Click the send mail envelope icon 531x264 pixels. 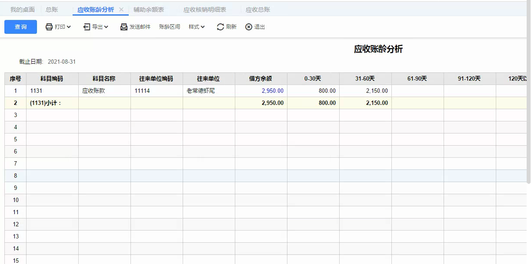coord(124,27)
